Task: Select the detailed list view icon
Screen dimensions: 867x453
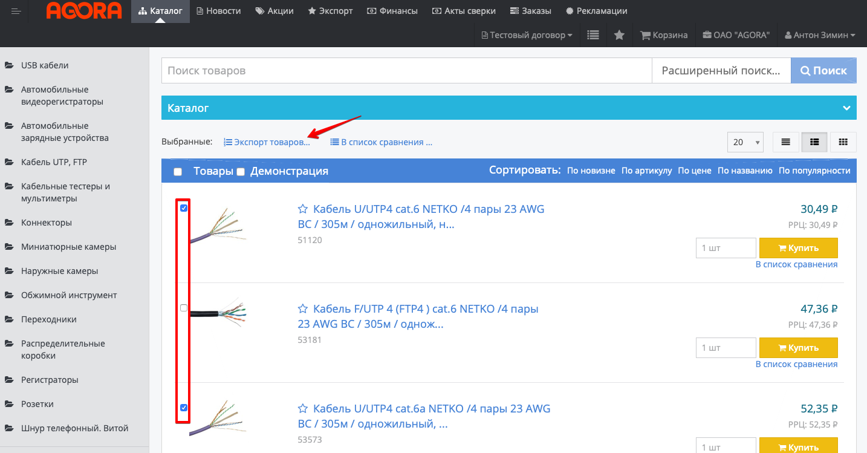Action: (814, 142)
